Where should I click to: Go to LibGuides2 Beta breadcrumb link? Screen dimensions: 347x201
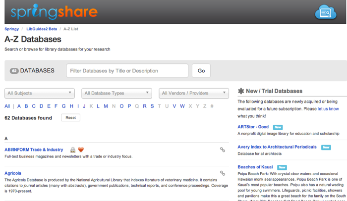pos(42,29)
